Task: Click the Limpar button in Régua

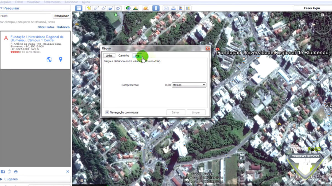Action: 196,112
